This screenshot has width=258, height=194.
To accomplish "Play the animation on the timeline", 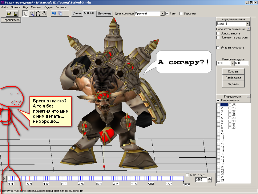I will tap(3, 179).
